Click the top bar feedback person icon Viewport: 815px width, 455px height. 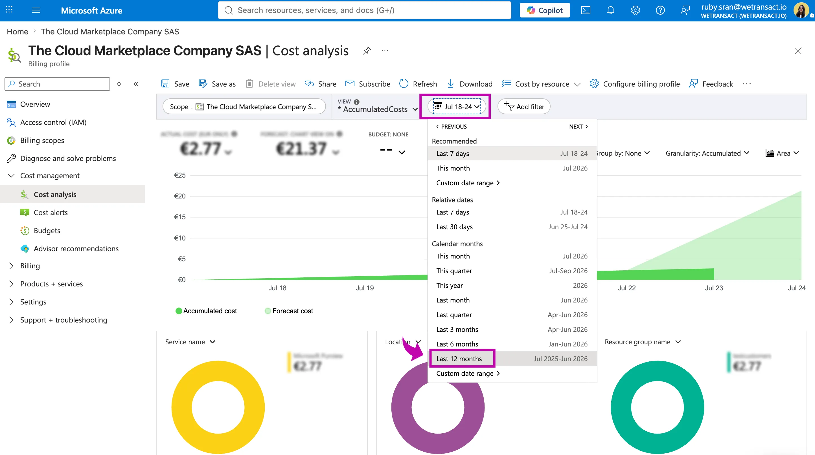point(685,10)
